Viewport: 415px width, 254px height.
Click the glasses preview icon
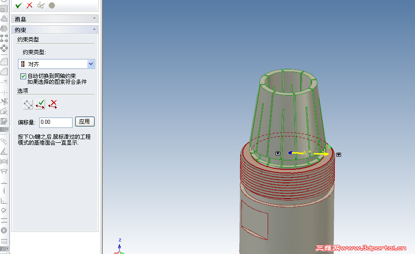[x=41, y=5]
